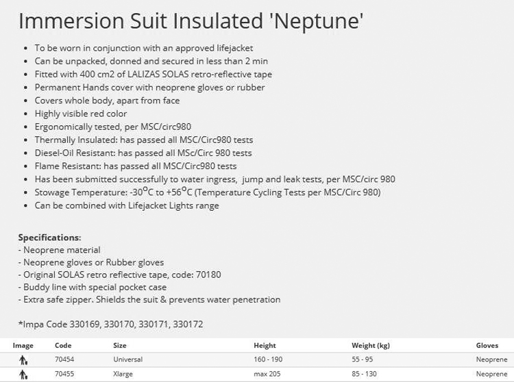
Task: Click the Universal size cell
Action: click(x=128, y=359)
